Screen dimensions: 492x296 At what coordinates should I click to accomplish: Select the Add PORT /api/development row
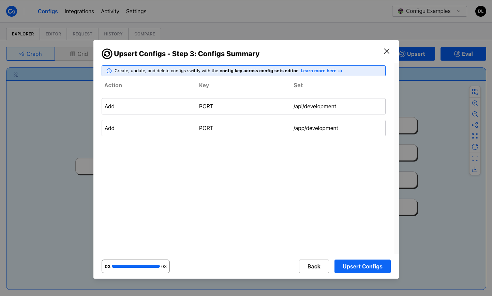[243, 106]
